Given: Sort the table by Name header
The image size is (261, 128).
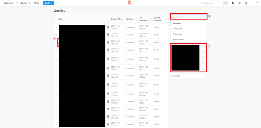Looking at the screenshot, I should pyautogui.click(x=61, y=19).
